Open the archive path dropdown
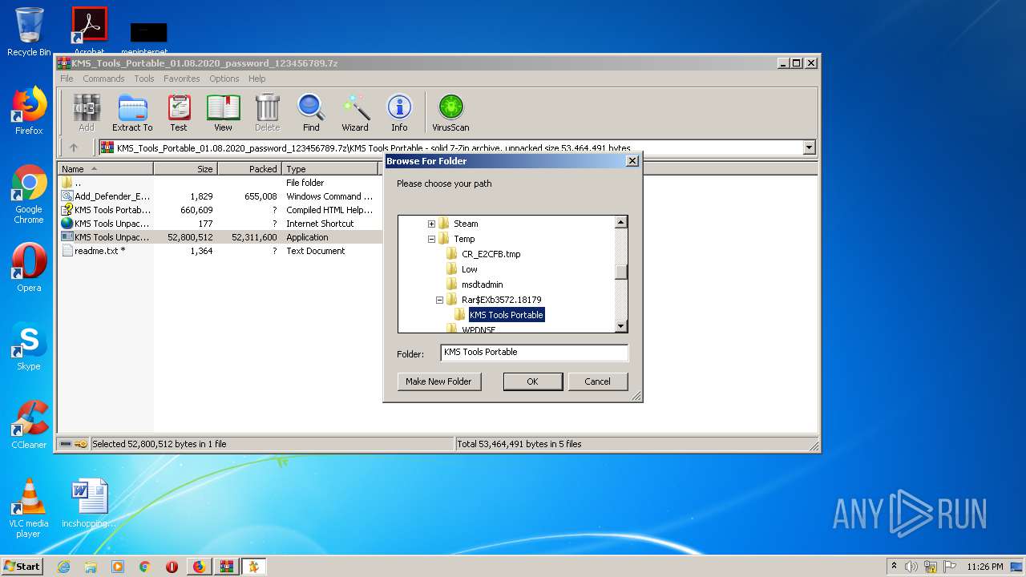 click(809, 147)
